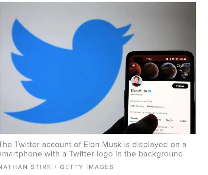View the 131 Following list
Image resolution: width=208 pixels, height=175 pixels.
[137, 106]
